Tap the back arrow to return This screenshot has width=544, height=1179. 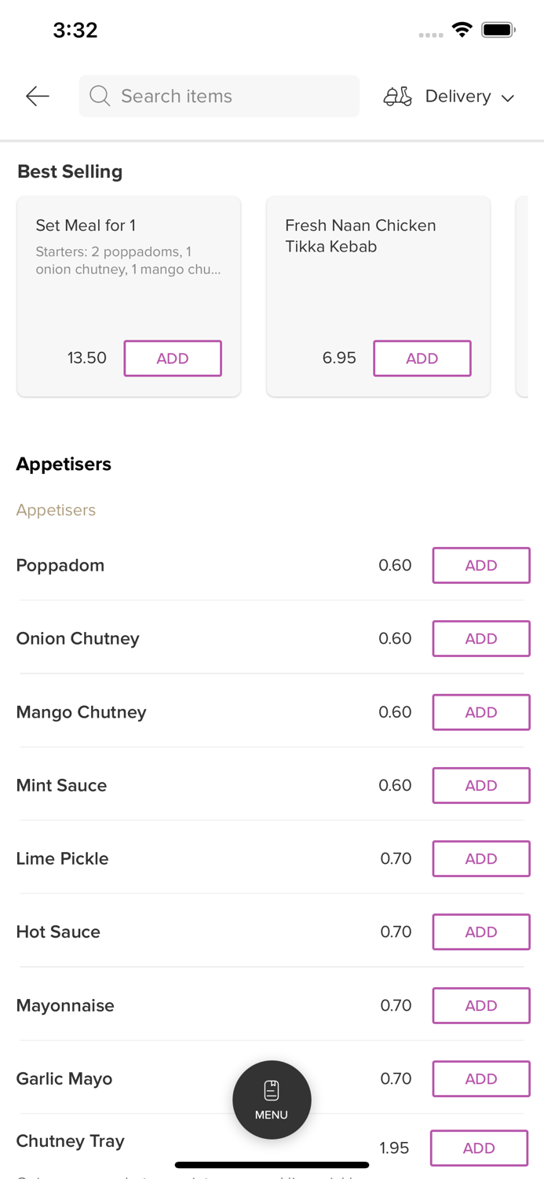(x=36, y=96)
